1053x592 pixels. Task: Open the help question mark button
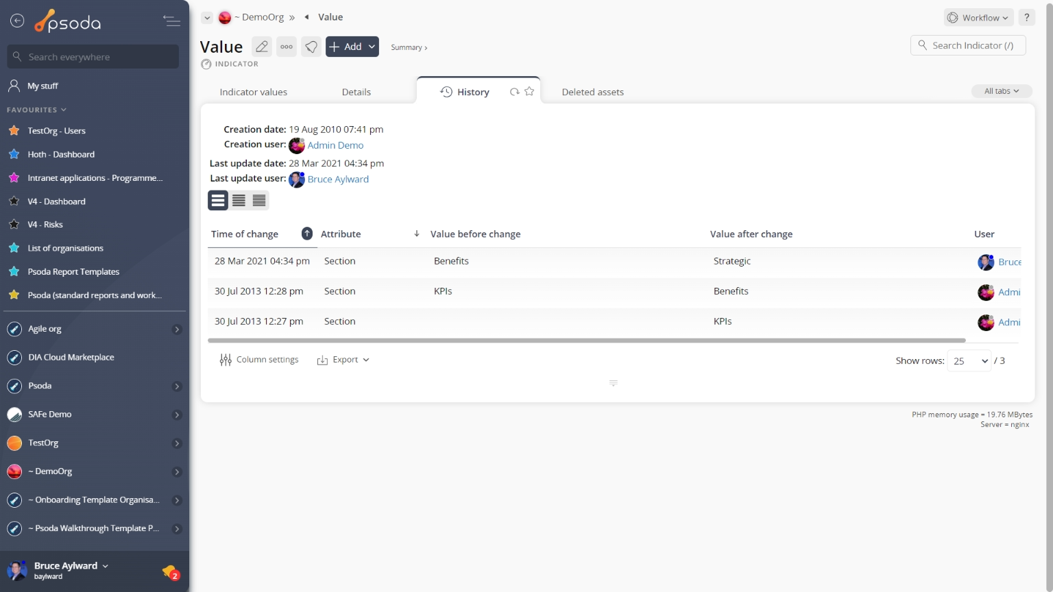[1026, 18]
